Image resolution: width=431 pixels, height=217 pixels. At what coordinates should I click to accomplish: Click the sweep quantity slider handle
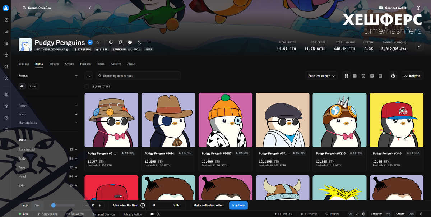(x=53, y=205)
